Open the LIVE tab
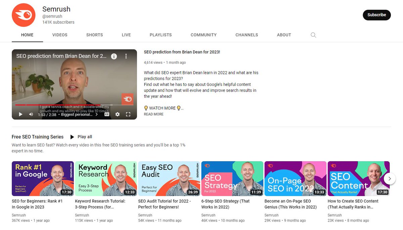Viewport: 403px width, 230px height. [x=126, y=35]
